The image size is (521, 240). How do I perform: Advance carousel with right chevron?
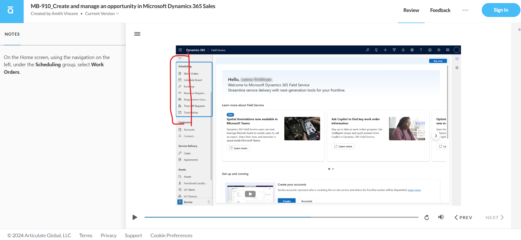[436, 136]
